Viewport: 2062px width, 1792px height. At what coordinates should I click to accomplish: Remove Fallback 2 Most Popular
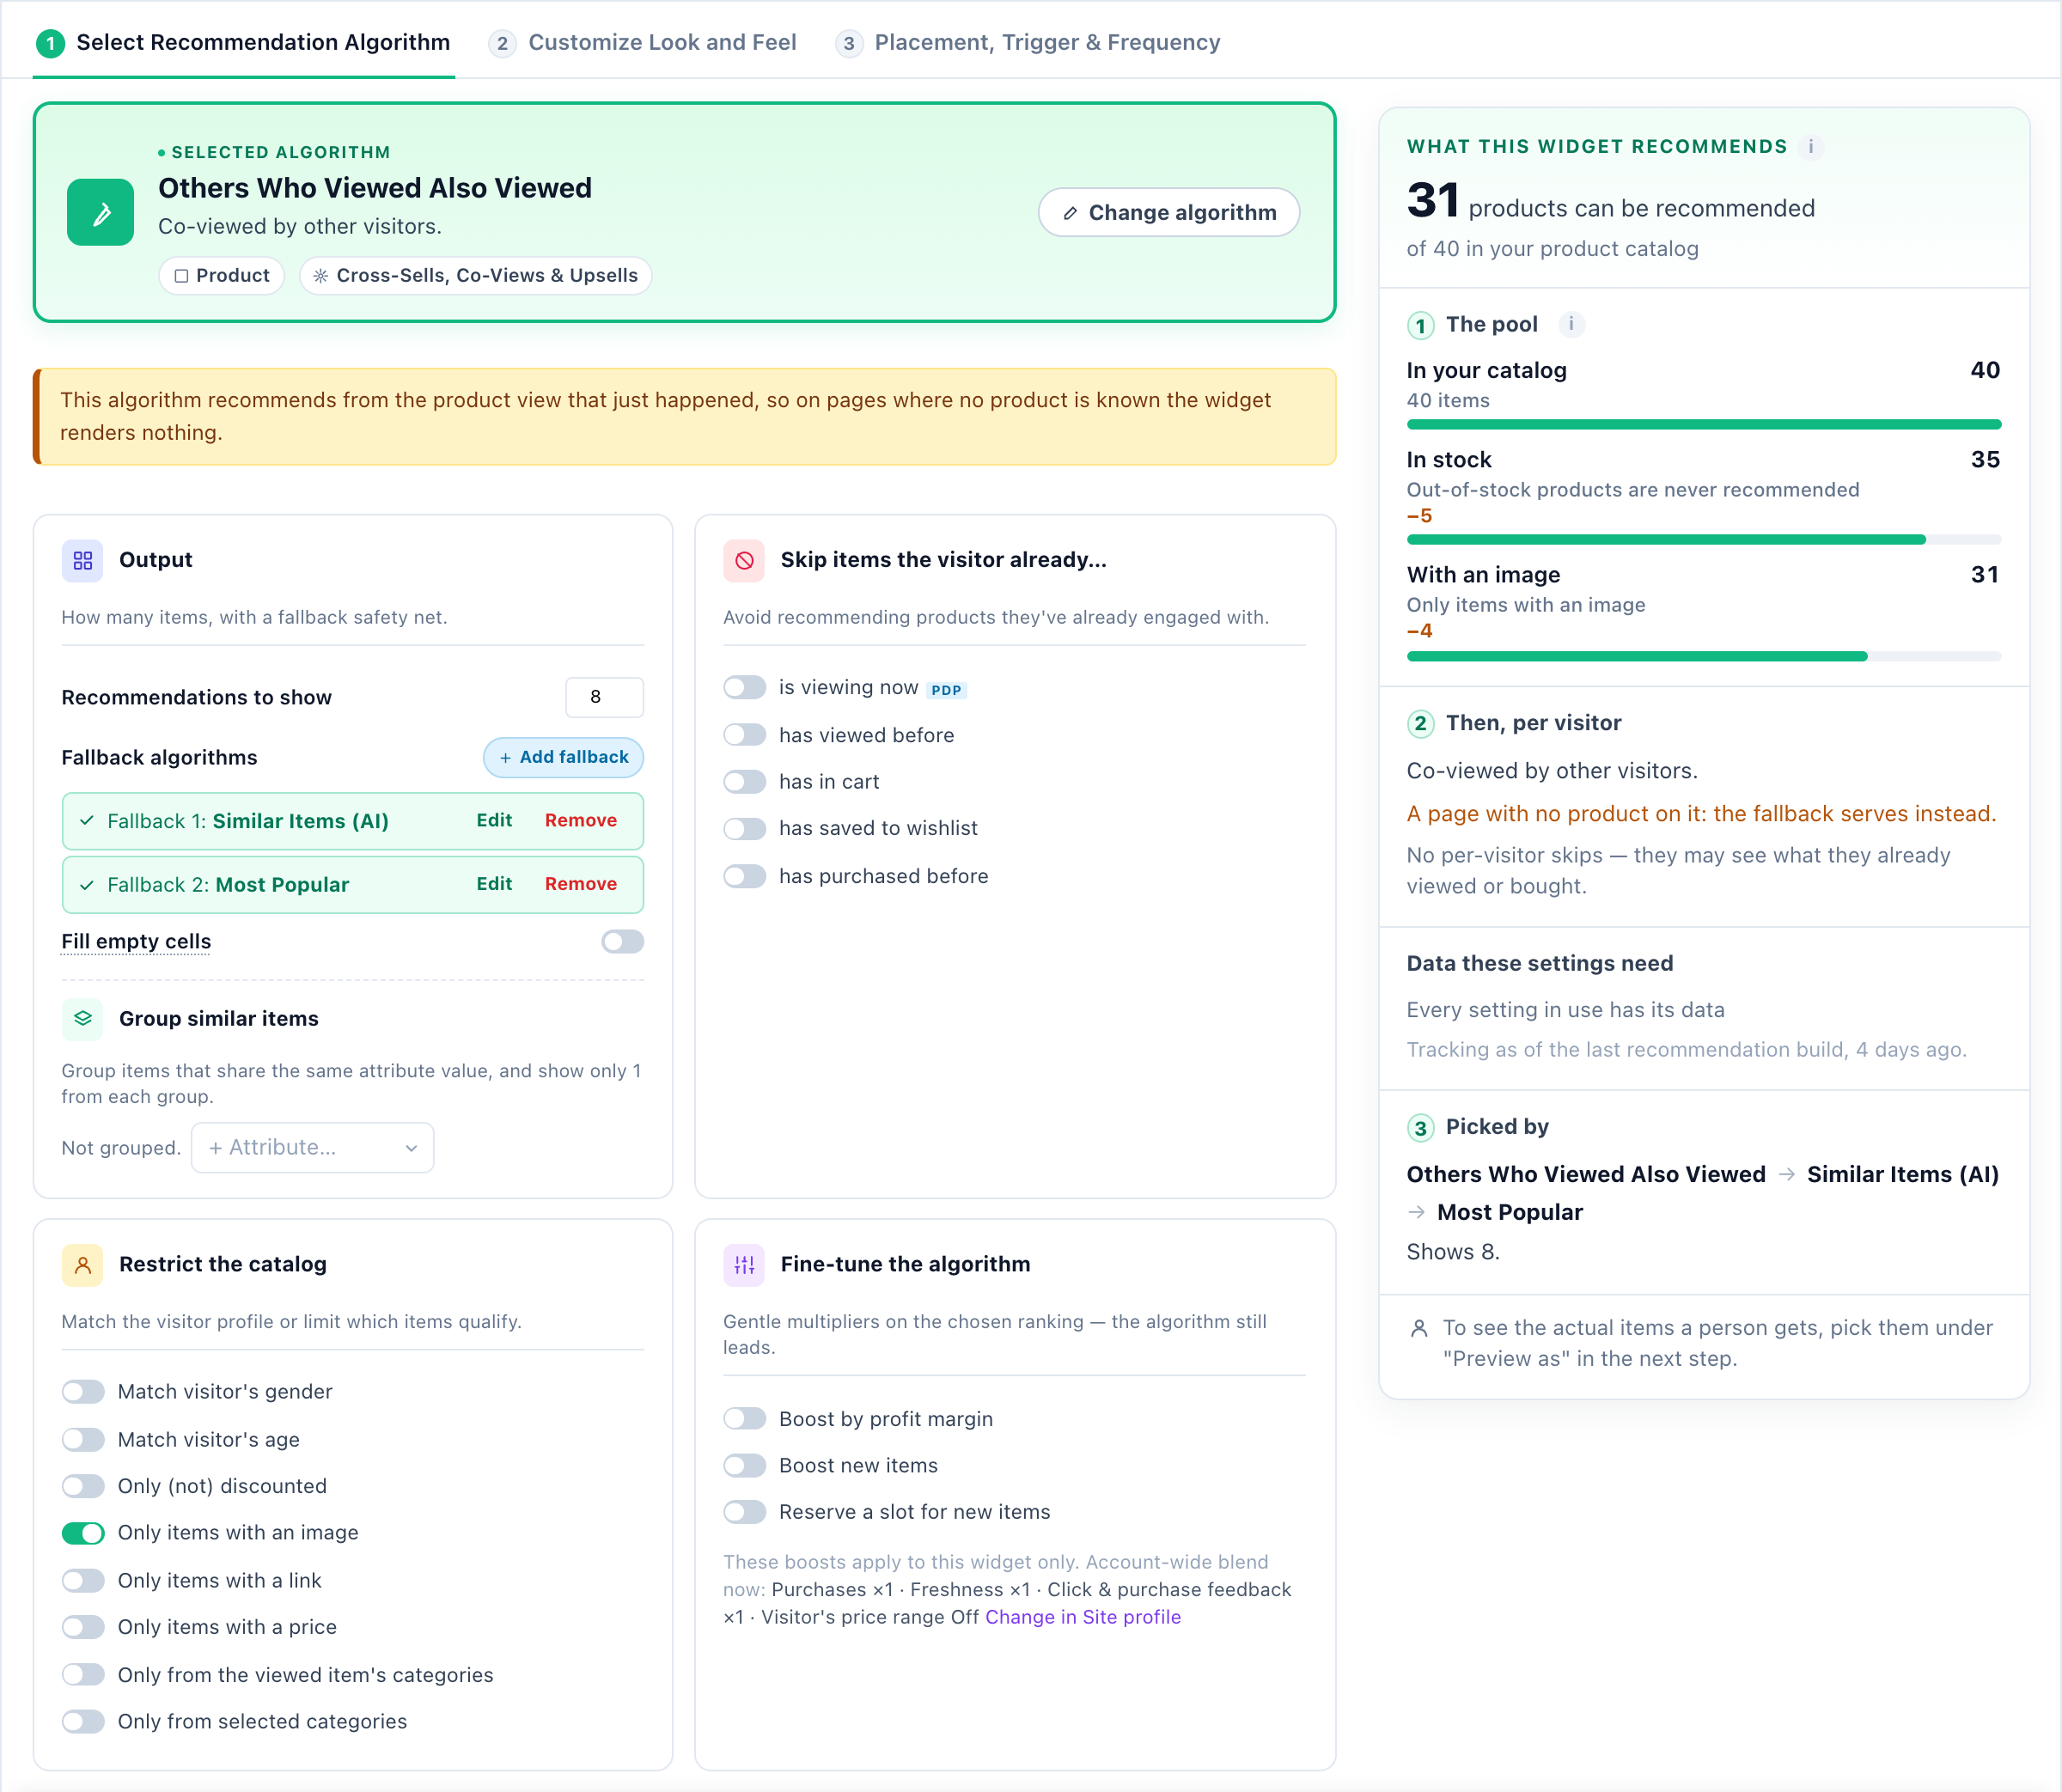coord(580,884)
